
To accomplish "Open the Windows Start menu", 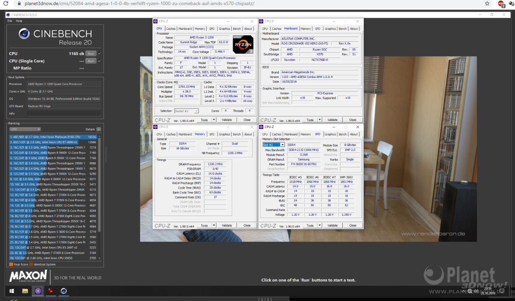I will [12, 291].
